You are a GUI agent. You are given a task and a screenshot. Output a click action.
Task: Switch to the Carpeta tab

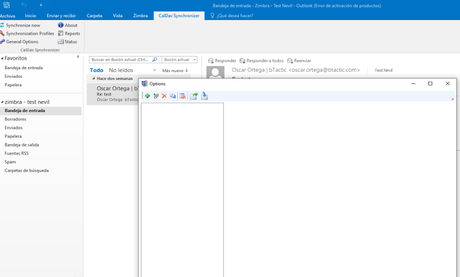(x=95, y=16)
